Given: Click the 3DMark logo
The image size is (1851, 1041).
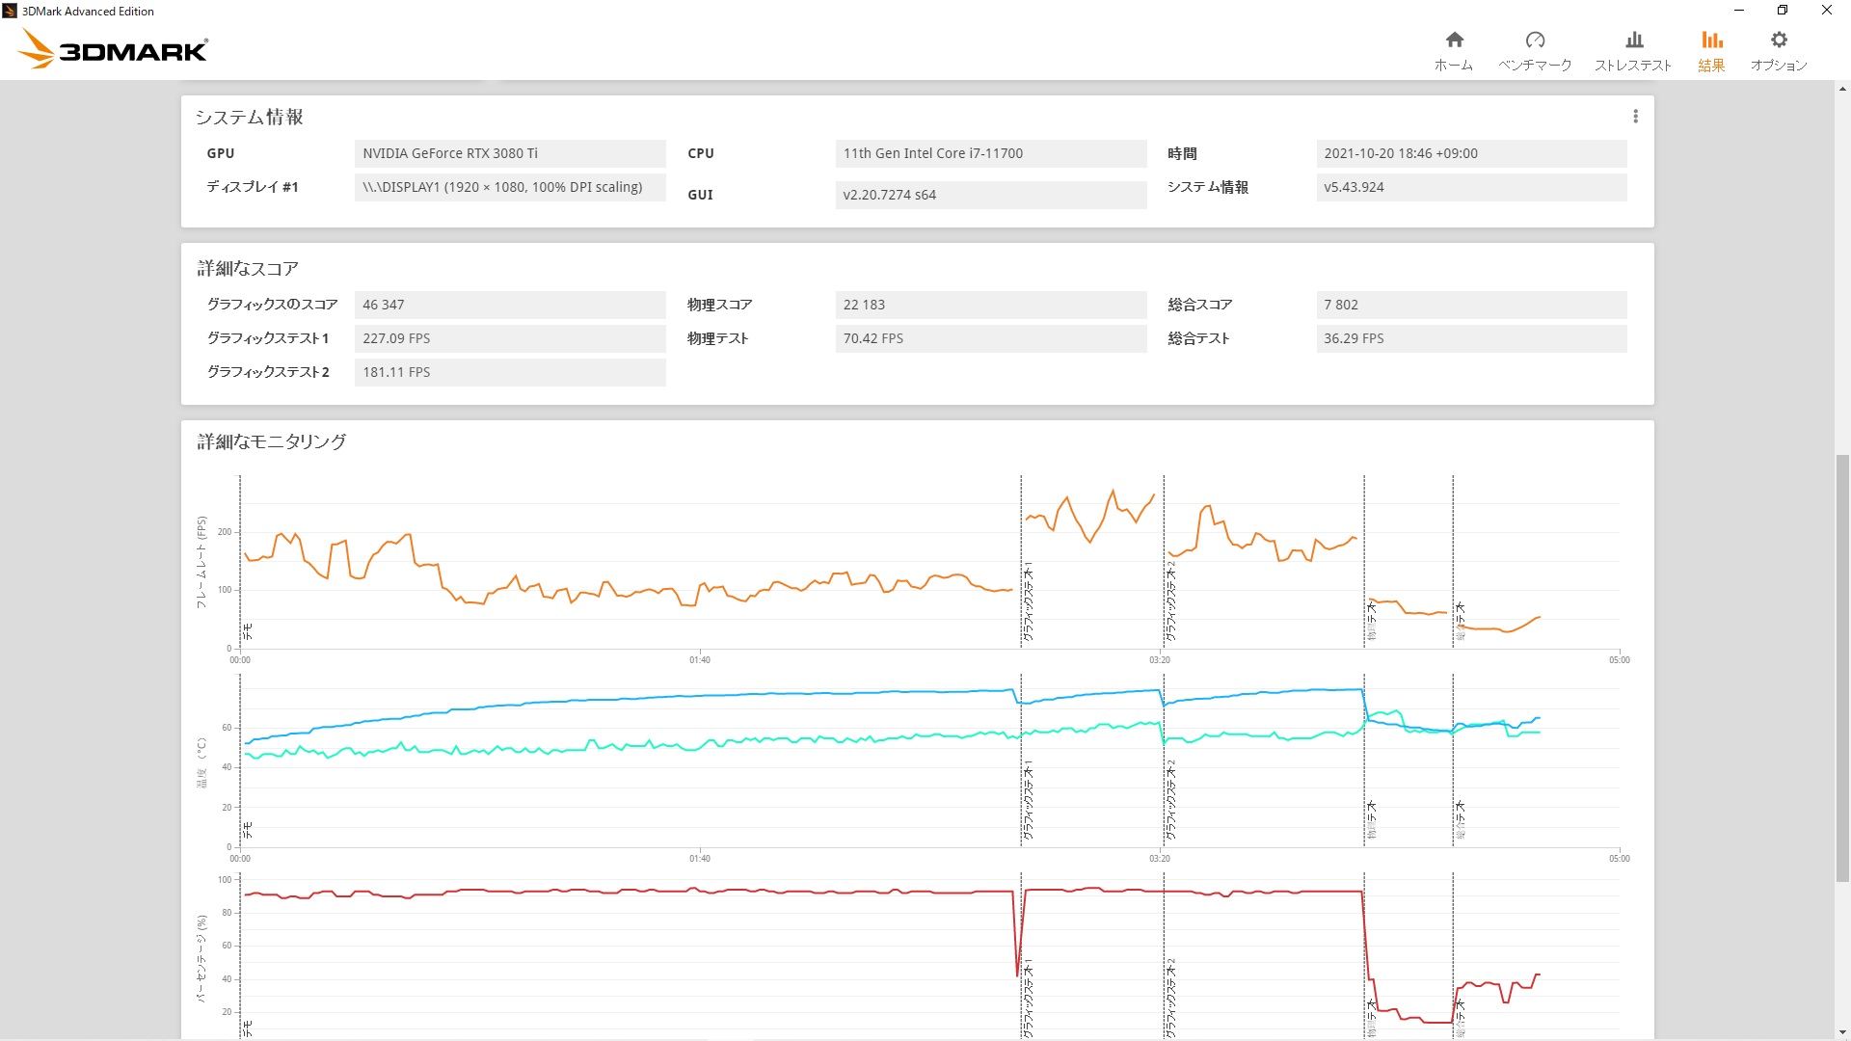Looking at the screenshot, I should coord(113,49).
